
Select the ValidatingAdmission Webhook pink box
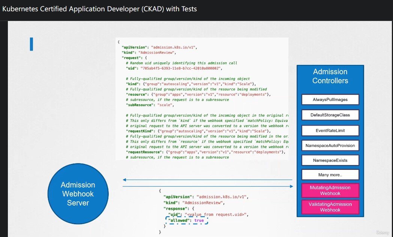point(330,207)
